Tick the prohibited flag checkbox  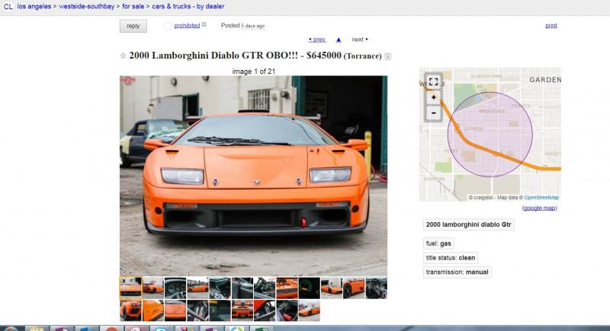pos(168,26)
